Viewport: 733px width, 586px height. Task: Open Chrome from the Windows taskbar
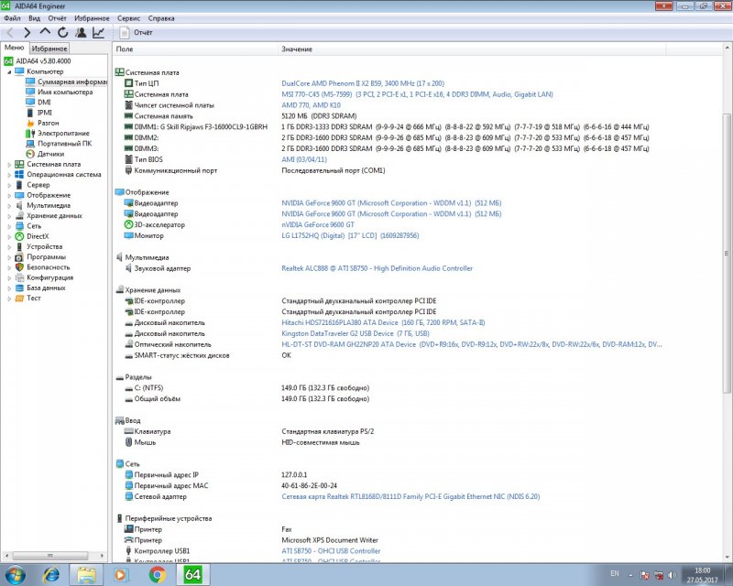pos(157,574)
